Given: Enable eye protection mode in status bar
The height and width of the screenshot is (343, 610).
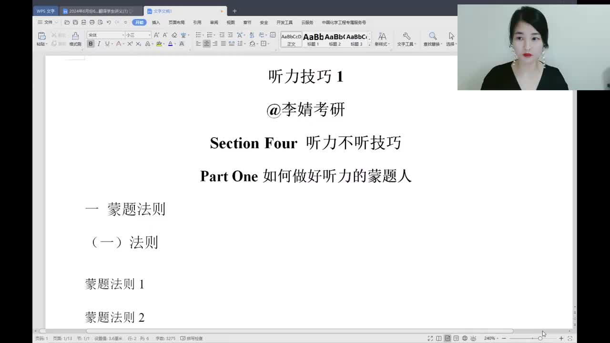Looking at the screenshot, I should [x=473, y=338].
